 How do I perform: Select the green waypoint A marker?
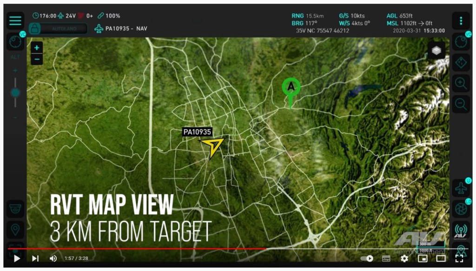click(x=291, y=87)
